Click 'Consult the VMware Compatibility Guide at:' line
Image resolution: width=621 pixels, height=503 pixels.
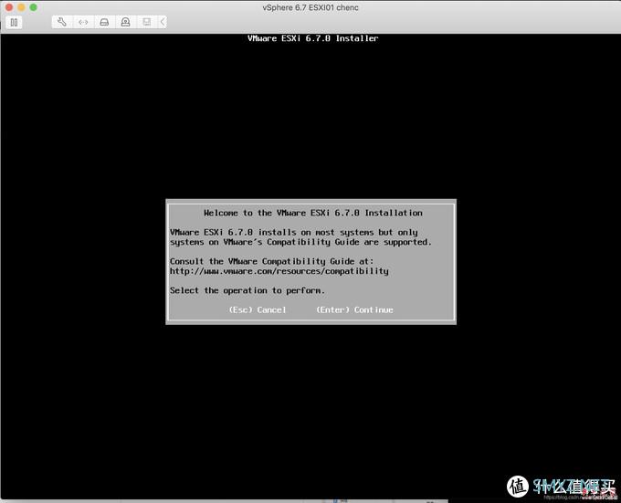coord(272,261)
